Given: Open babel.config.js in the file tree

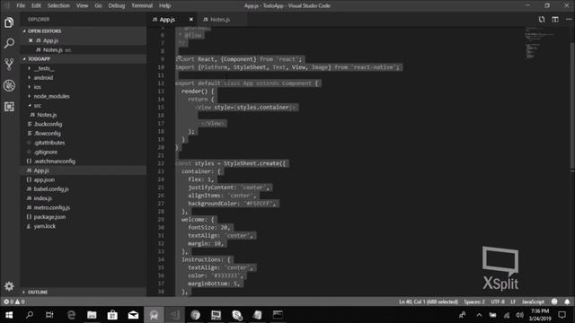Looking at the screenshot, I should (x=51, y=189).
